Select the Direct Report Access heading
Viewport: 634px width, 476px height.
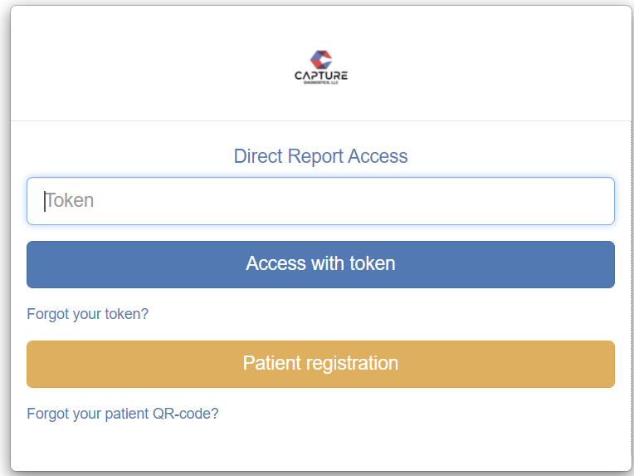pyautogui.click(x=320, y=156)
